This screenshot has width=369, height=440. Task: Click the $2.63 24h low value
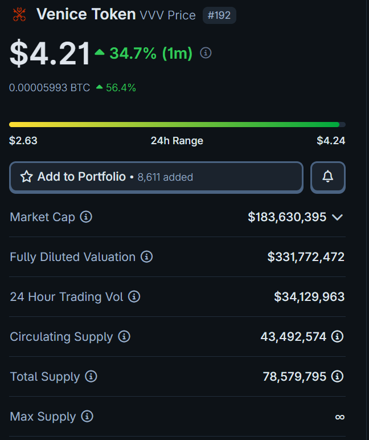click(x=23, y=141)
